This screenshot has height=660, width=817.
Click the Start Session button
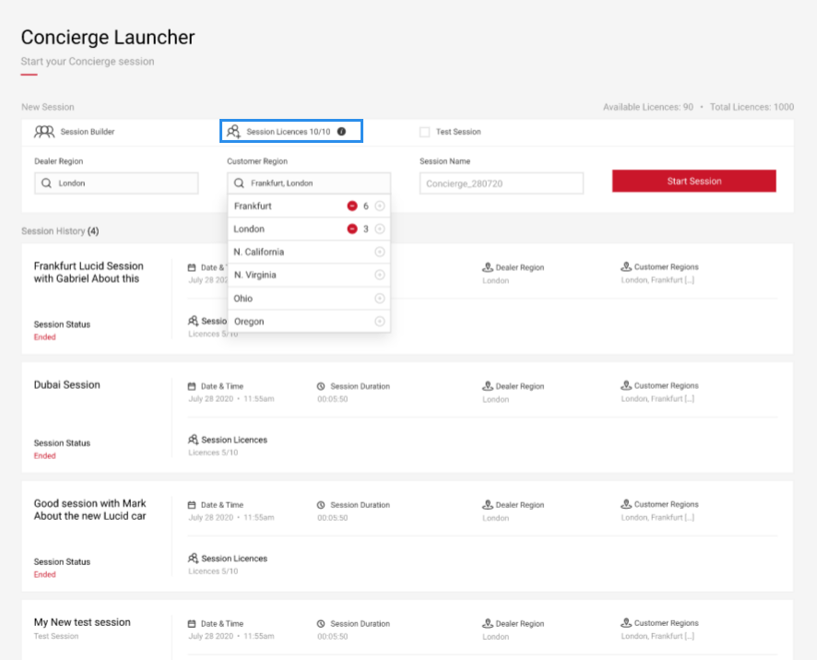694,181
